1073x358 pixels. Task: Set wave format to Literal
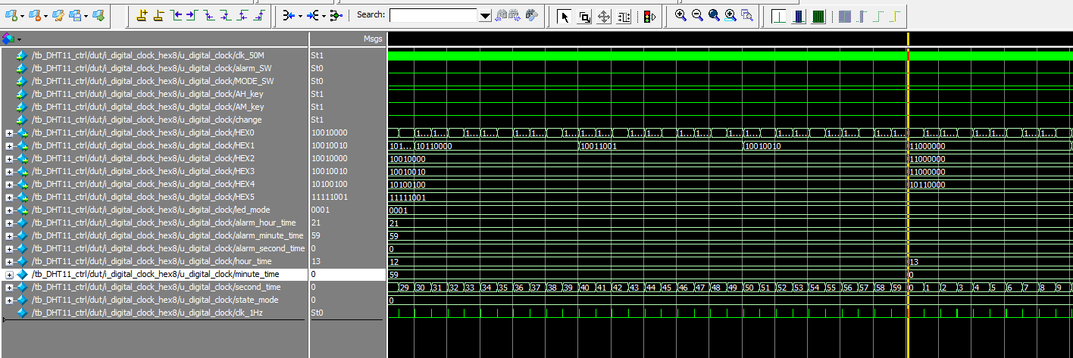pos(778,16)
